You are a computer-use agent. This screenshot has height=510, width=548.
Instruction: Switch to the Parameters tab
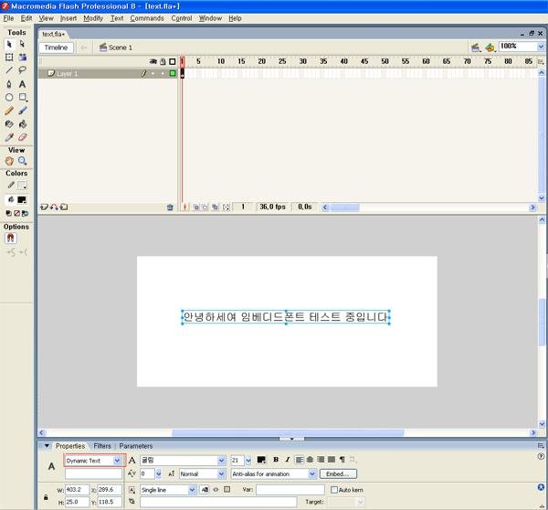click(x=136, y=446)
